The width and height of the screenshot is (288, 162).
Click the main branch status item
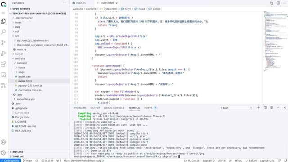pos(27,161)
